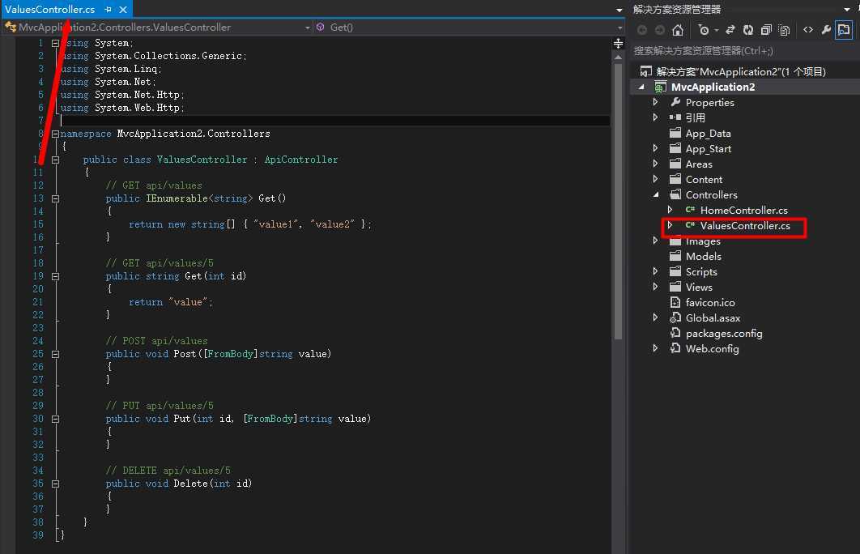
Task: Collapse the IEnumerable Get() method
Action: click(55, 198)
